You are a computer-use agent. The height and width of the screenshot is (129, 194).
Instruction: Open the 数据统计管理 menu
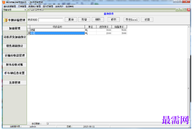34,7
